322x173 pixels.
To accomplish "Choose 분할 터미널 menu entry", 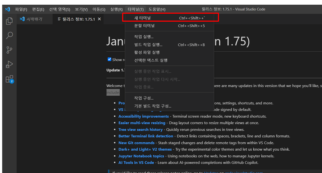I will pos(169,26).
